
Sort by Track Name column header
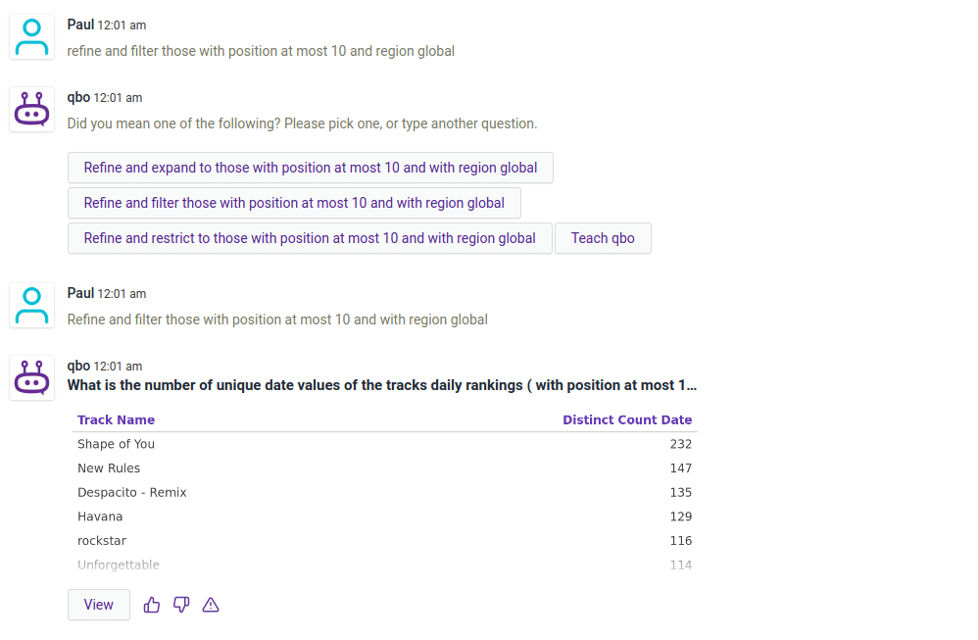tap(116, 419)
